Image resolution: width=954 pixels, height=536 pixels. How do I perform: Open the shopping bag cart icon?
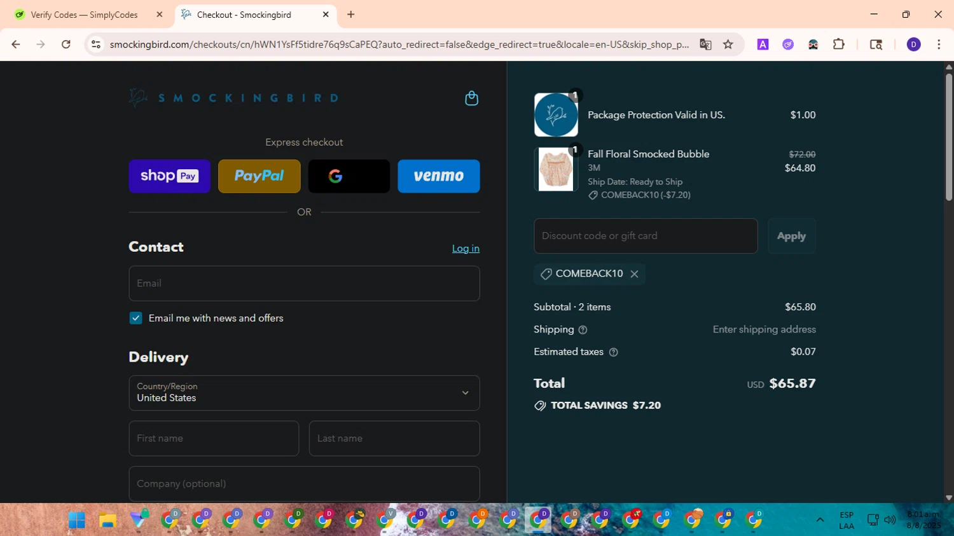(471, 98)
